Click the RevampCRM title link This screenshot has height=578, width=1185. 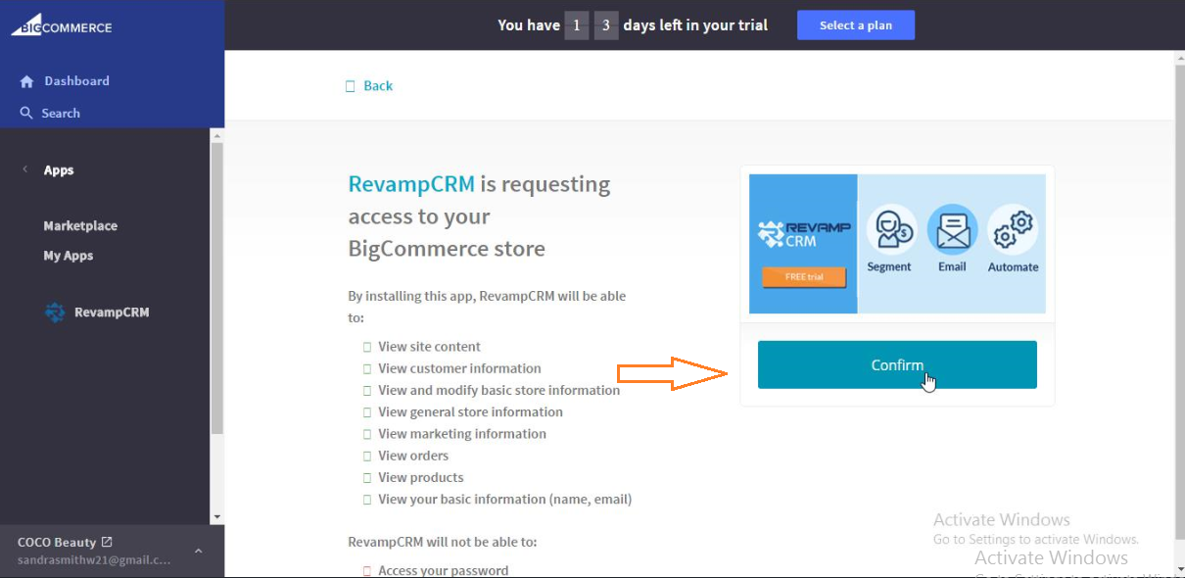click(411, 184)
